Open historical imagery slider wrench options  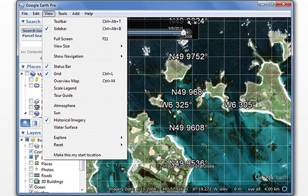click(189, 23)
